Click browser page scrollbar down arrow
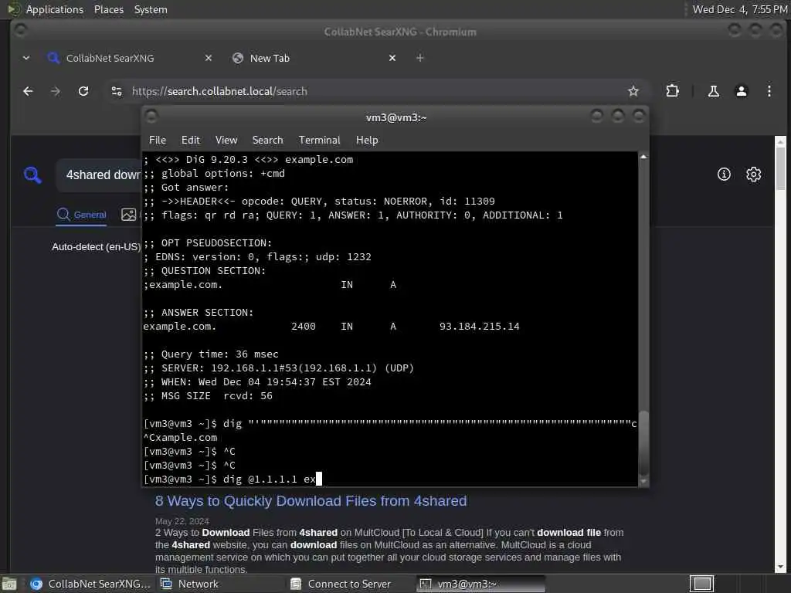Screen dimensions: 791x593 pyautogui.click(x=780, y=568)
